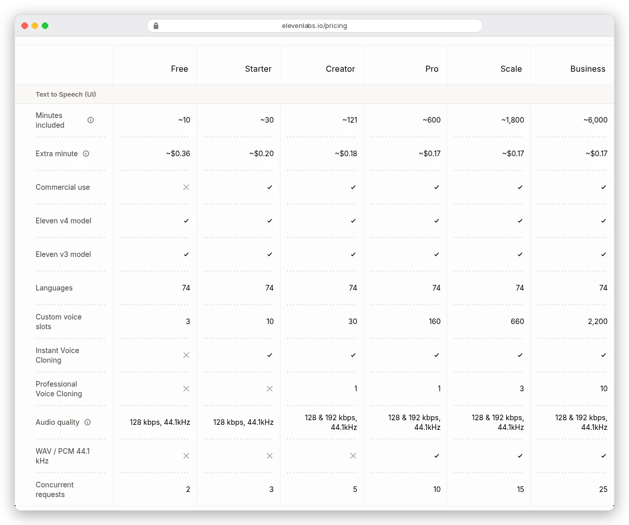Click the WAV / PCM 44.1 kHz row label
This screenshot has width=629, height=525.
point(63,456)
